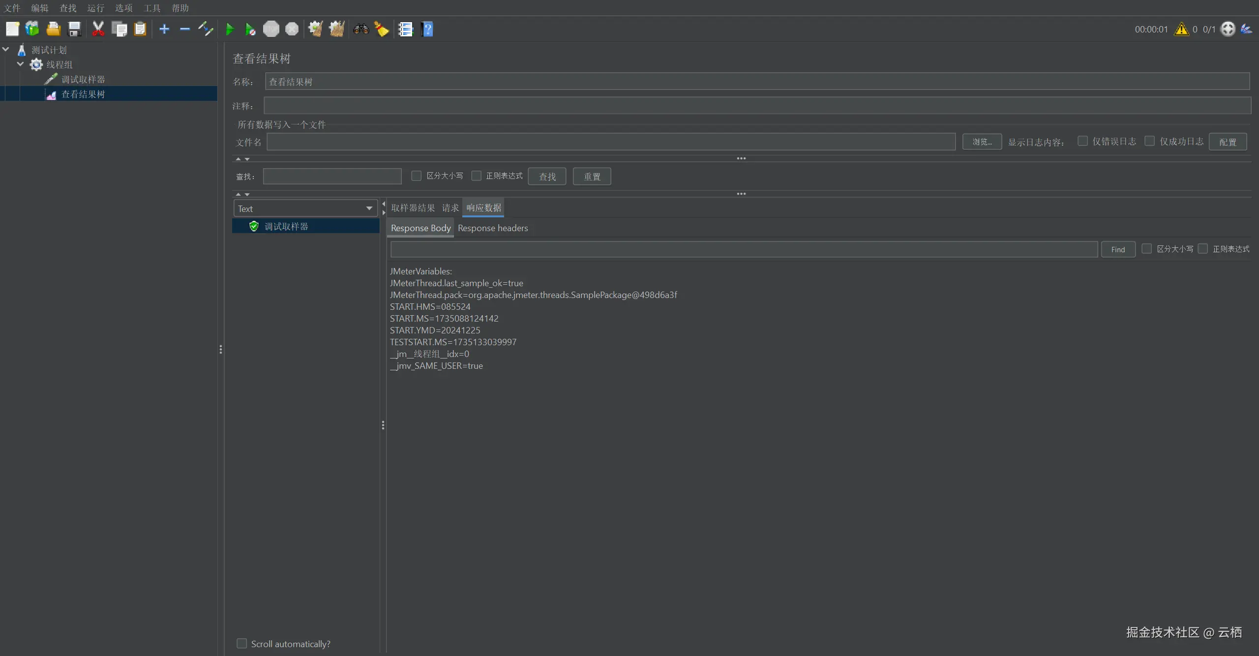Click the scissors Cut icon
Viewport: 1259px width, 656px height.
click(98, 30)
